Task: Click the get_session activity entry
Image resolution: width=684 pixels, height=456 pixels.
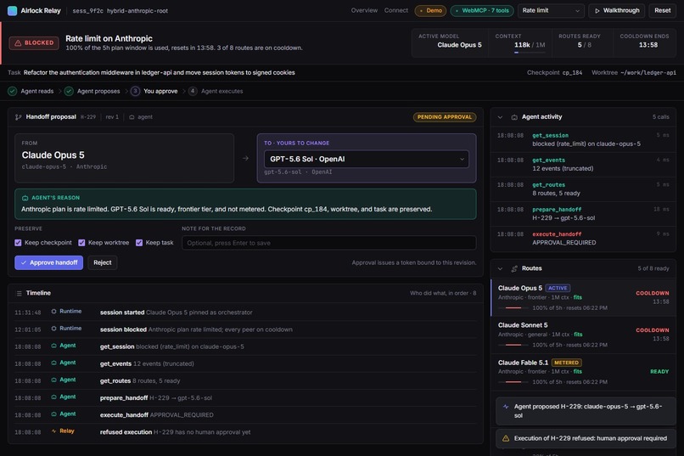Action: click(x=583, y=139)
